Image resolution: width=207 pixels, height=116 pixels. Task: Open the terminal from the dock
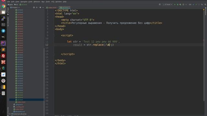point(3,25)
